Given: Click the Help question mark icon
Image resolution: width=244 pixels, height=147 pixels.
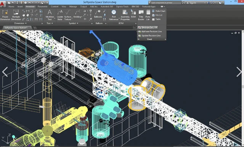Looking at the screenshot, I should [220, 3].
